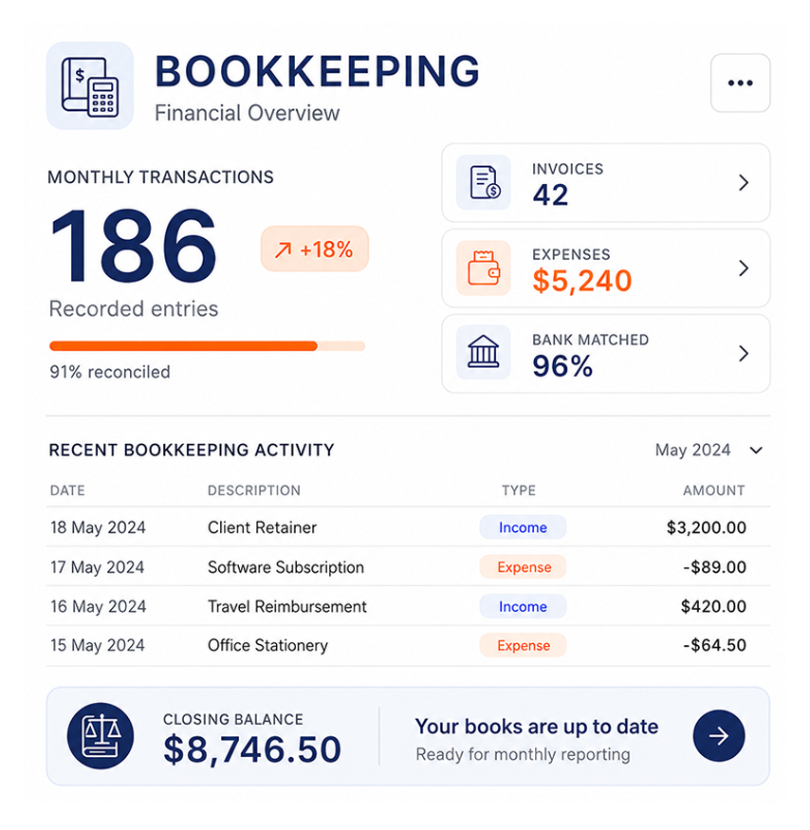Screen dimensions: 810x830
Task: Click the Expense tag on Software Subscription
Action: point(523,567)
